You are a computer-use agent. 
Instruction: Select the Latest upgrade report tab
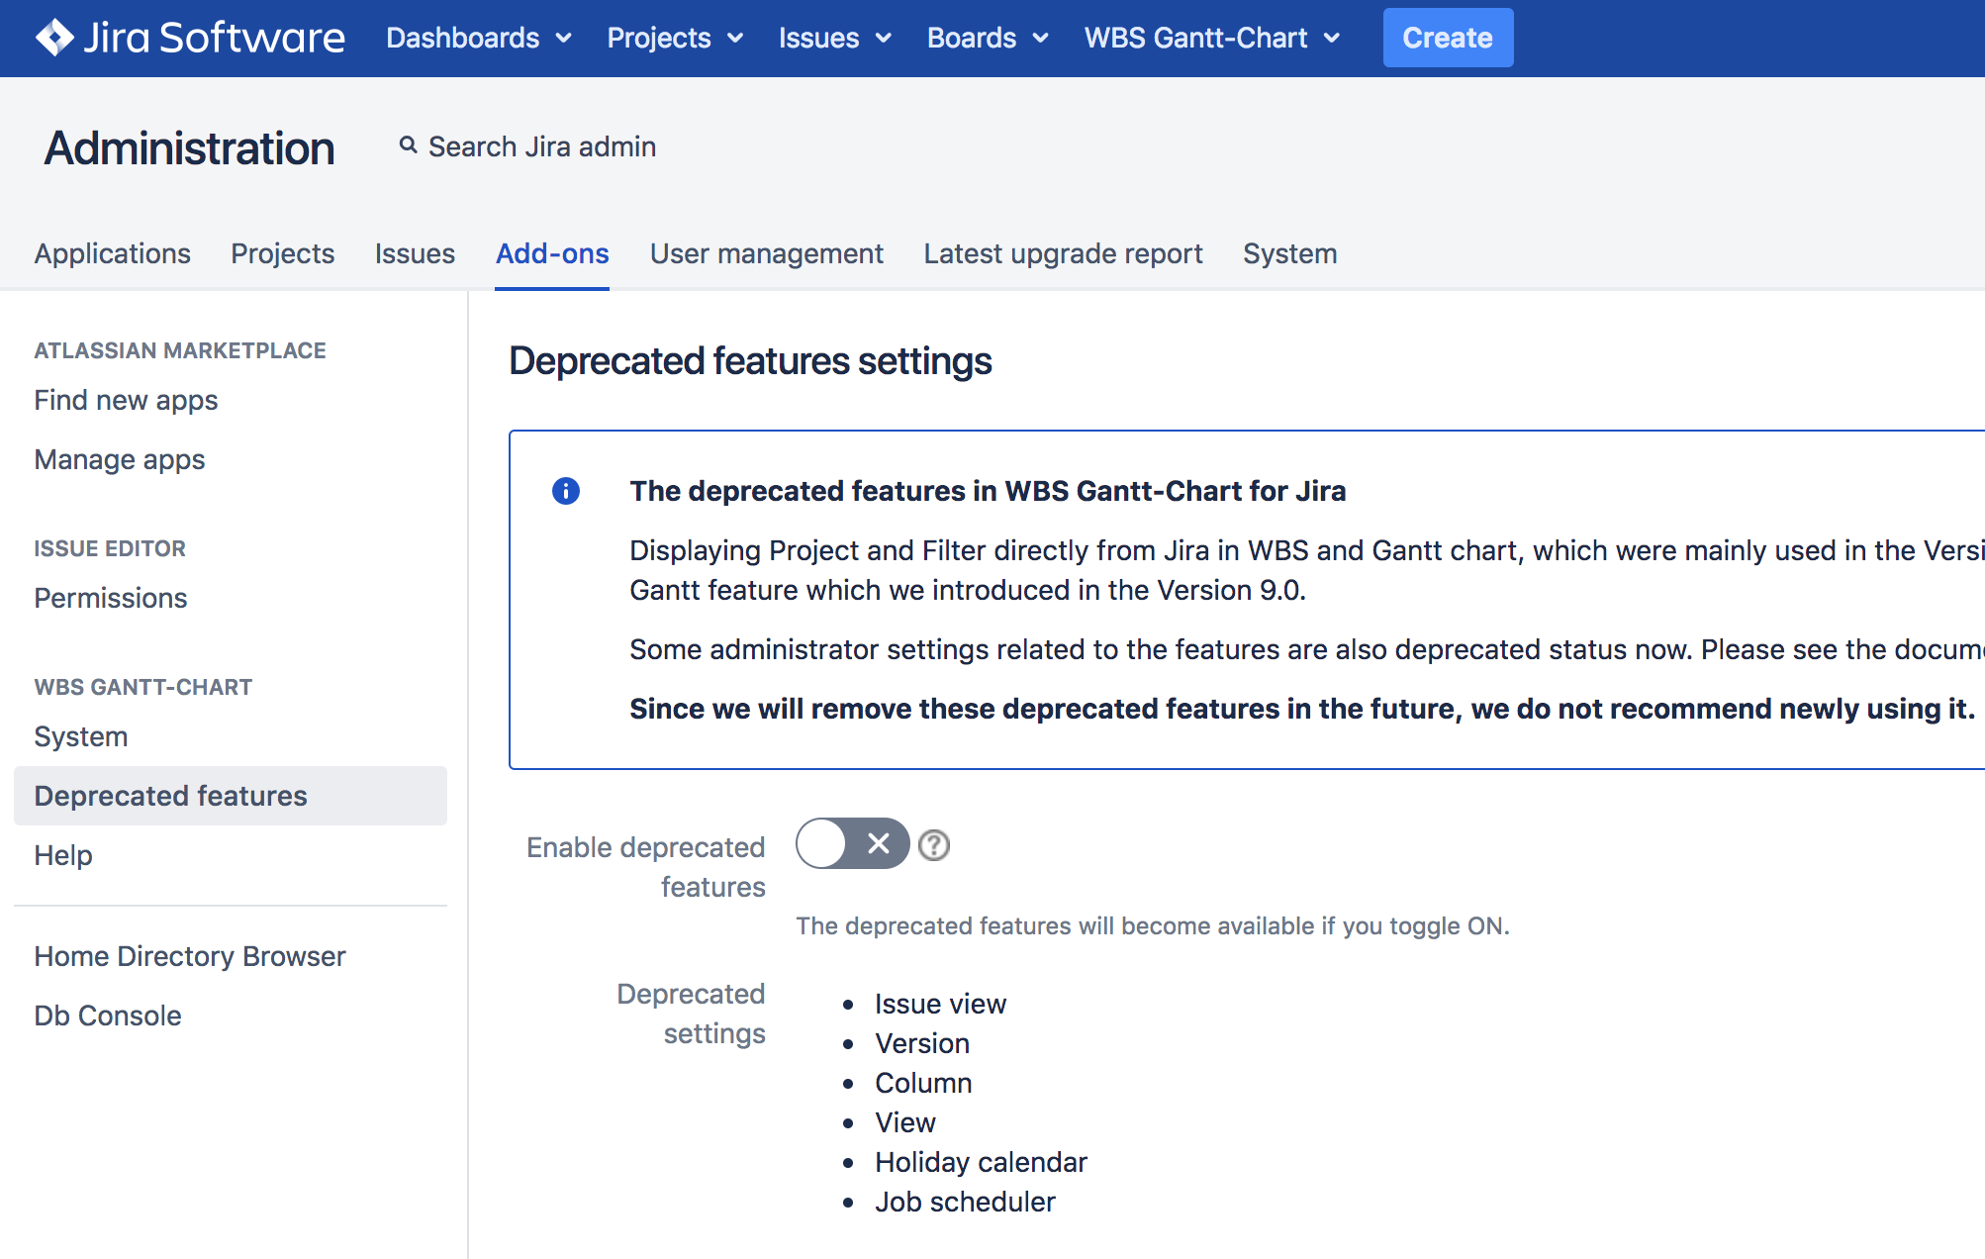(x=1062, y=253)
